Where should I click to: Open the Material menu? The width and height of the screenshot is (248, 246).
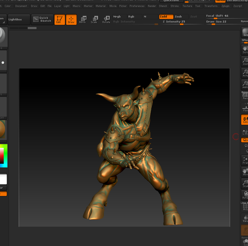click(x=100, y=6)
